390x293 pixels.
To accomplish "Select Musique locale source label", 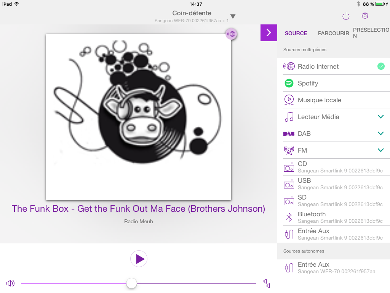I will coord(320,100).
